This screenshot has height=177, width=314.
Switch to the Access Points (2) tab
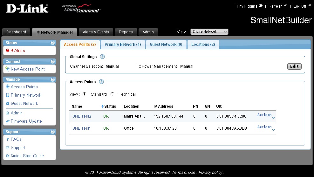80,44
